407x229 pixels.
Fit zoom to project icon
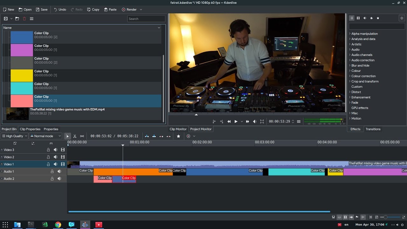pyautogui.click(x=371, y=217)
